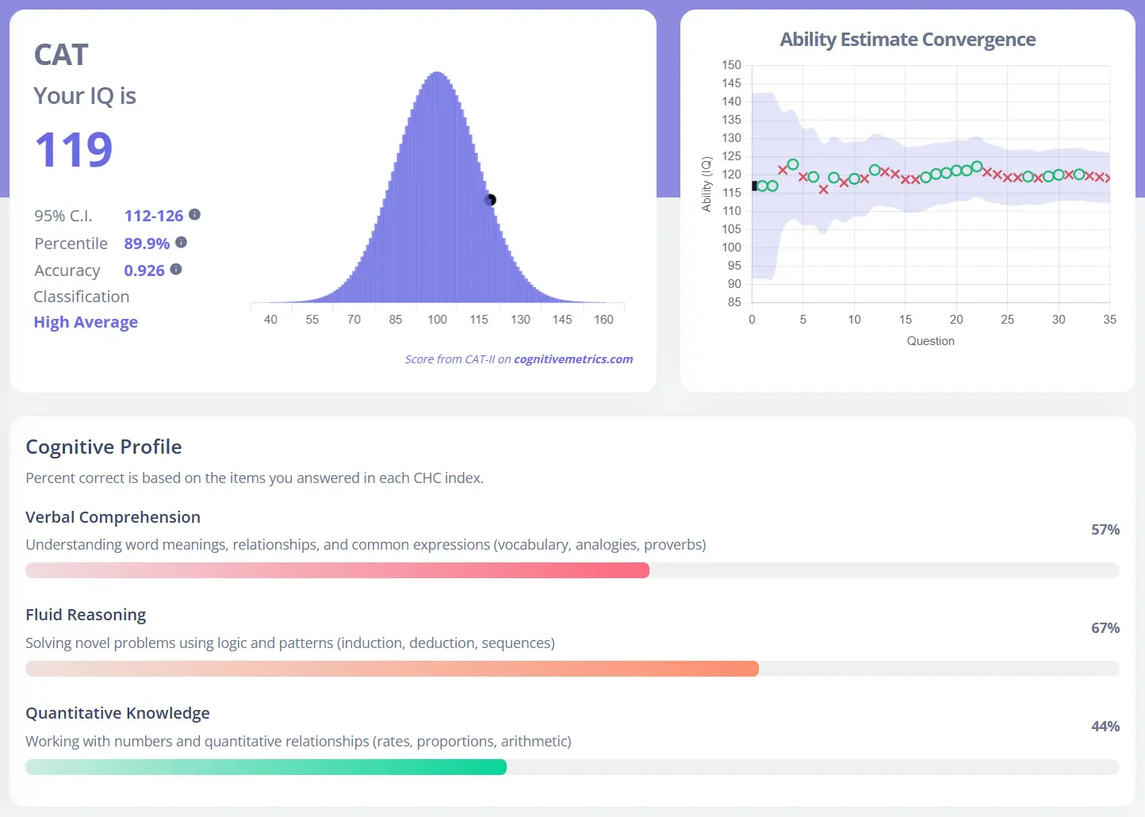Click the Ability Estimate Convergence chart title

point(907,40)
